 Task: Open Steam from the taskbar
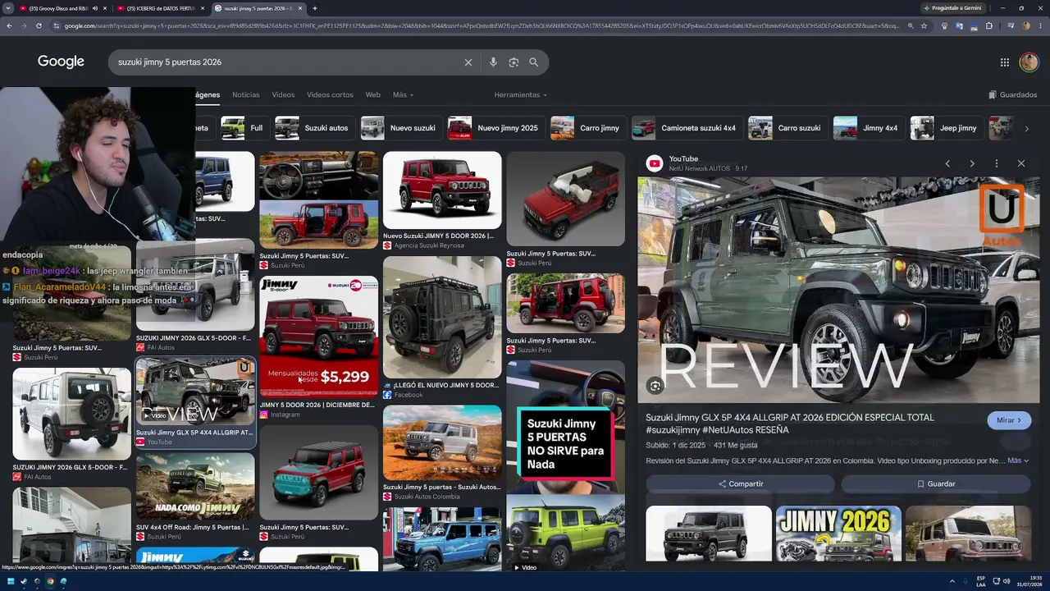pos(23,582)
